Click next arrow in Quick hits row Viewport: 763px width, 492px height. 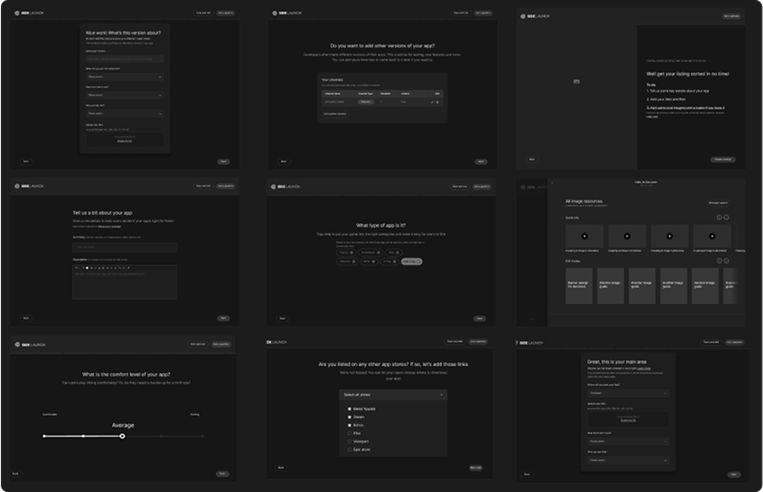coord(727,218)
